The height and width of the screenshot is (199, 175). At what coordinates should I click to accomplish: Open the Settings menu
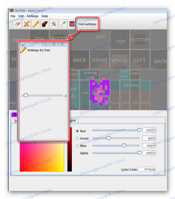coord(33,16)
